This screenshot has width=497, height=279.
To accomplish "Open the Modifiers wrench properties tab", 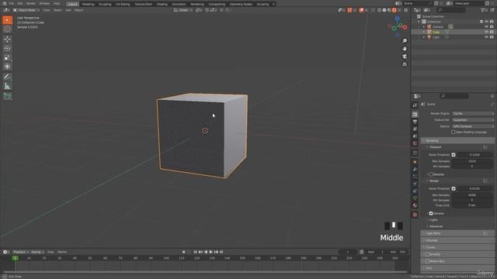I will point(415,170).
